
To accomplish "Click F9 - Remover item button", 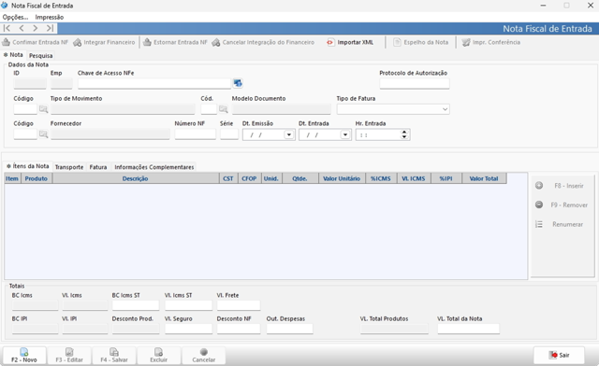I will tap(562, 204).
